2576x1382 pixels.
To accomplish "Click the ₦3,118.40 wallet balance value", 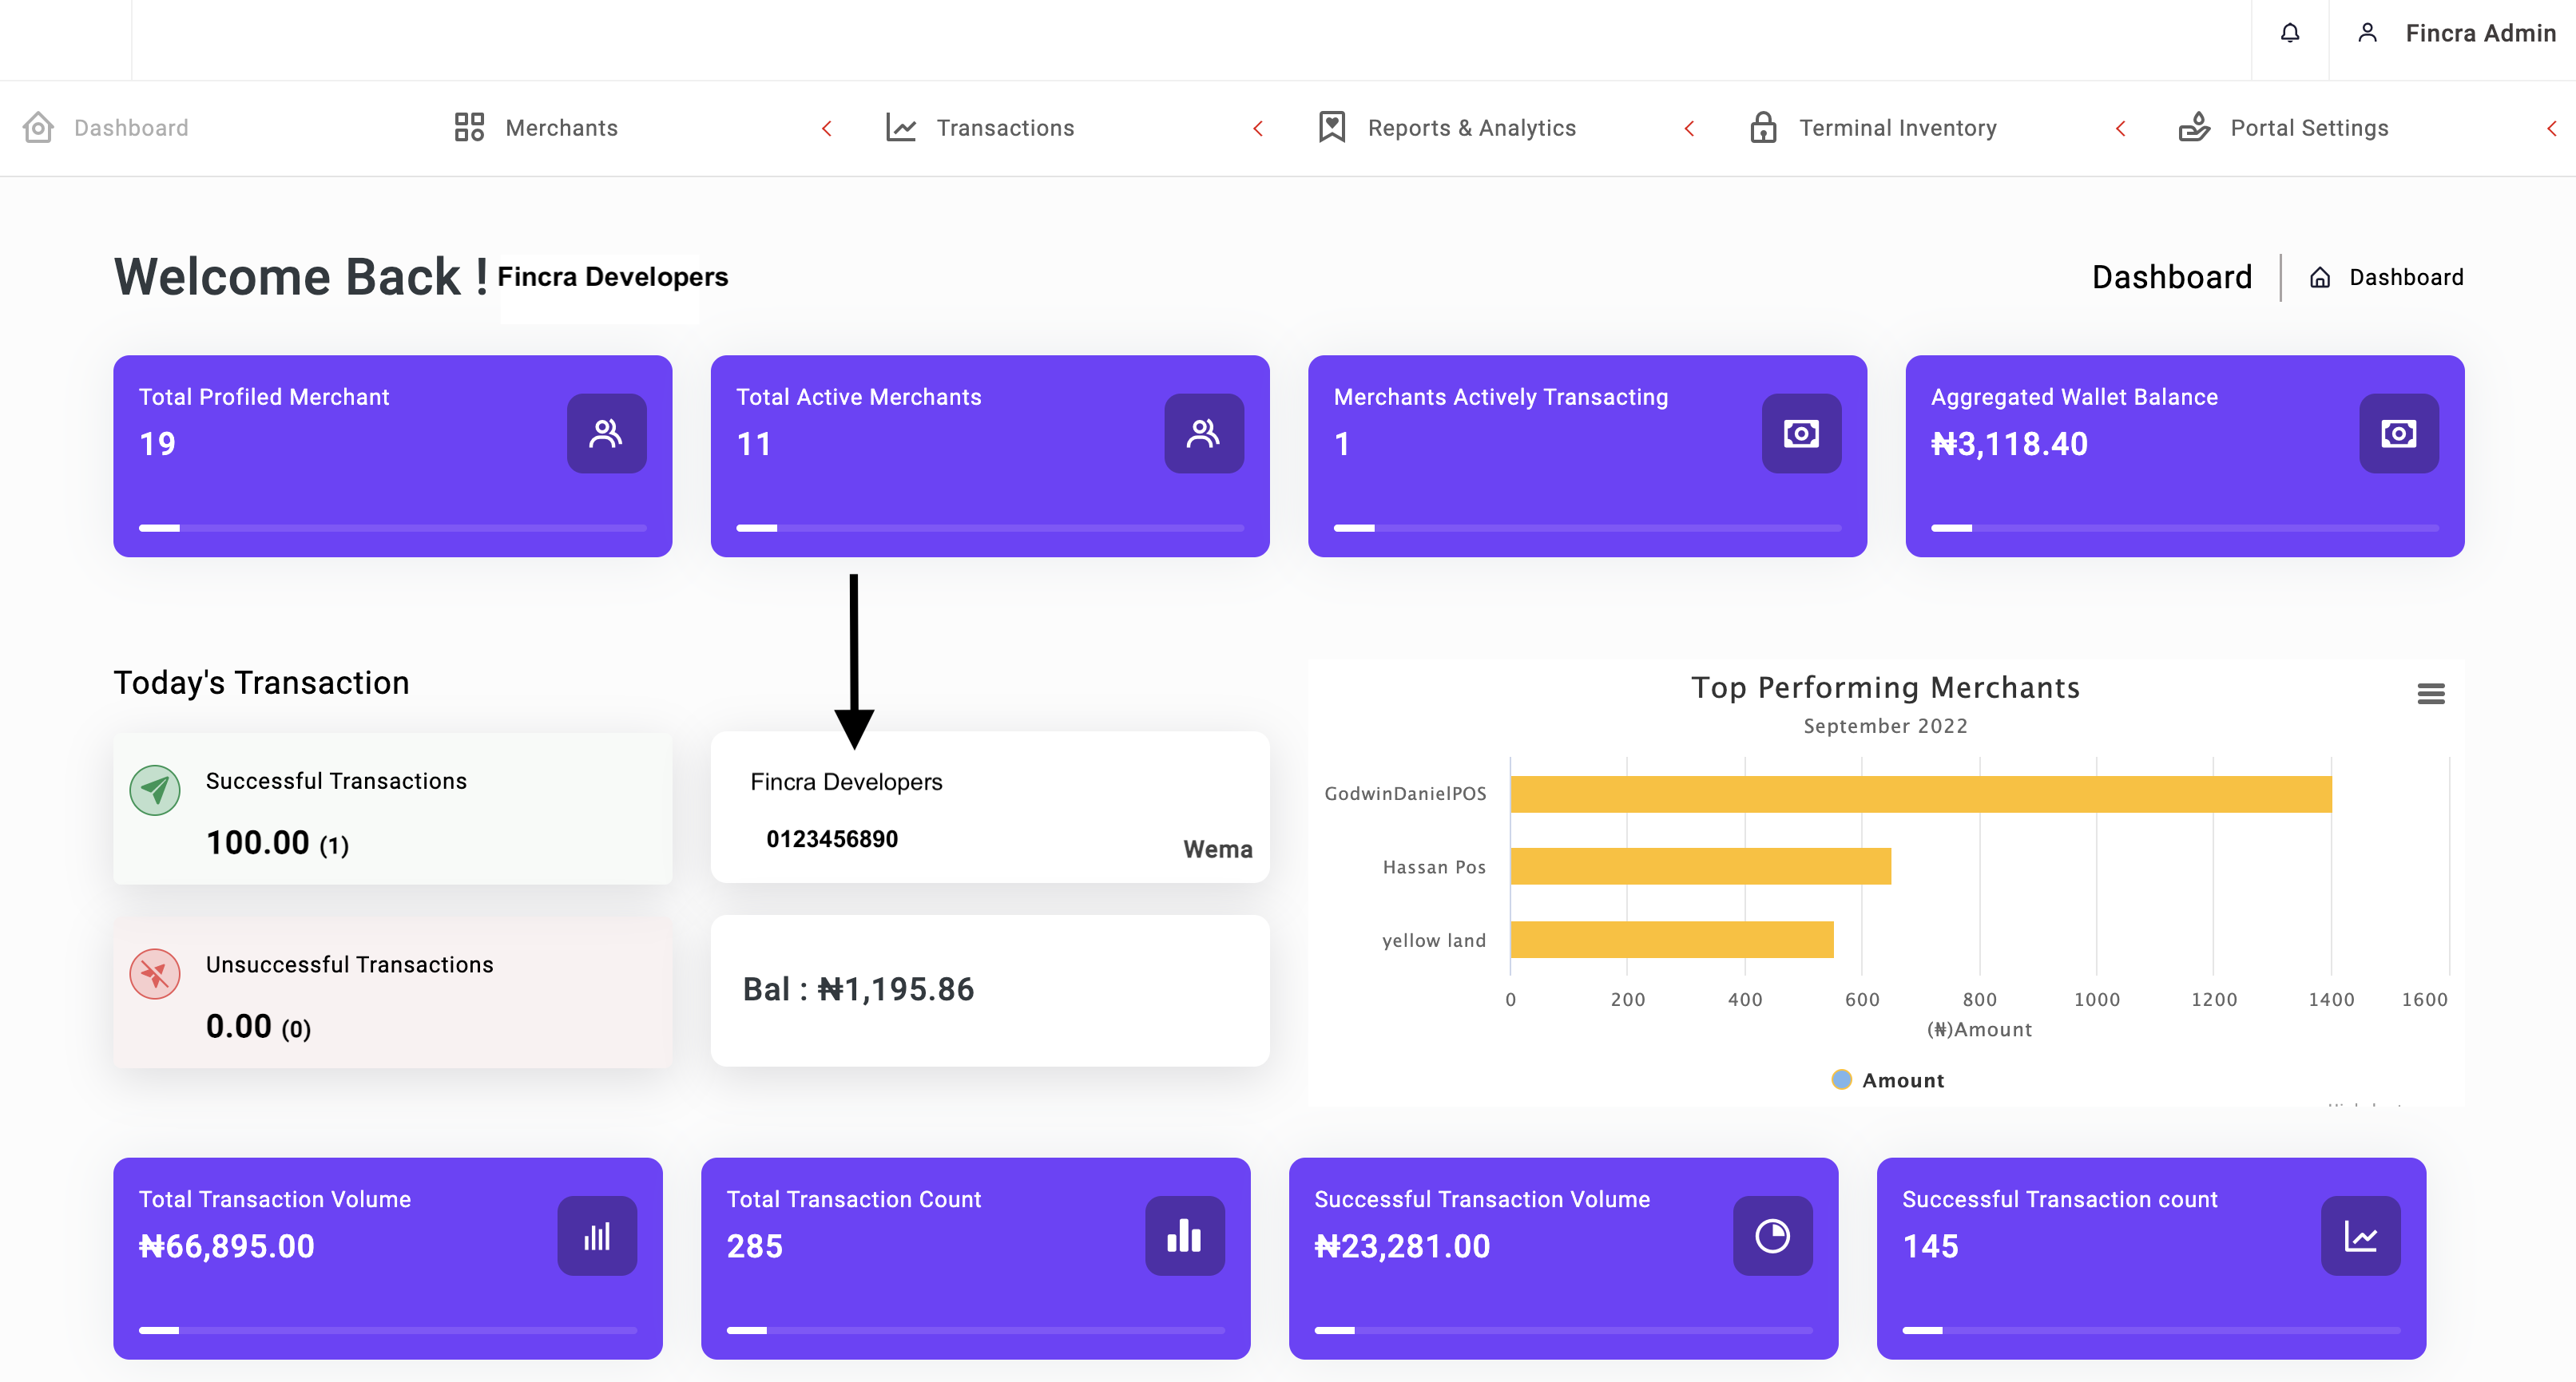I will [2009, 445].
